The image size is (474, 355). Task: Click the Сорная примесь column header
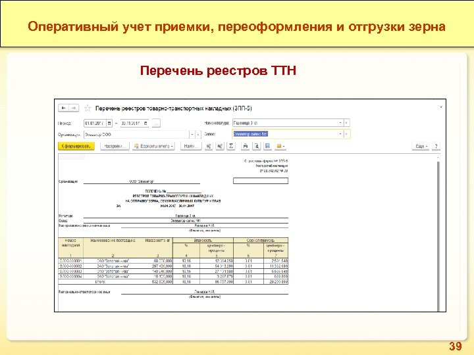pyautogui.click(x=261, y=241)
